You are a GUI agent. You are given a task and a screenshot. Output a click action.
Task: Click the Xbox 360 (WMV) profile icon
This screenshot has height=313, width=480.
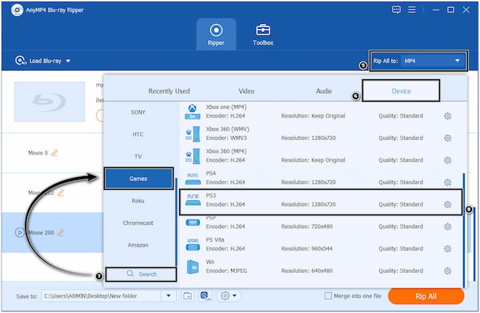pos(193,134)
